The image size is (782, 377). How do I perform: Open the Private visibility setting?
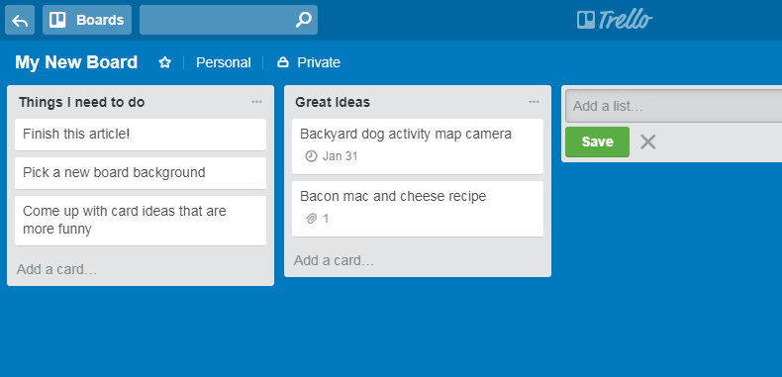(309, 62)
